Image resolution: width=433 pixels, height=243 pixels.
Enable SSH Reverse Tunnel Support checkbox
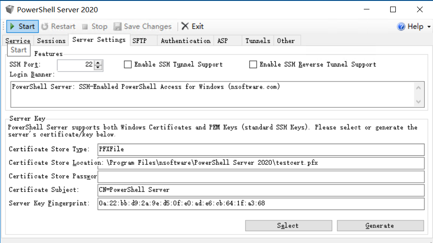[x=253, y=65]
